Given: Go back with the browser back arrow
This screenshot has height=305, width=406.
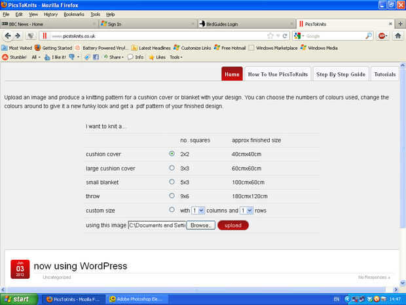Looking at the screenshot, I should point(8,36).
